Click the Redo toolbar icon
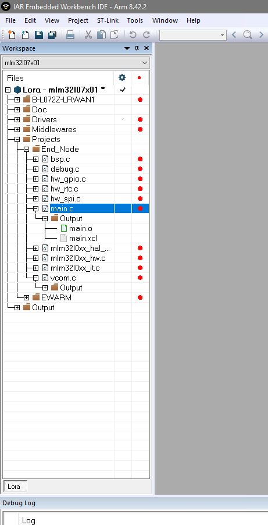 click(x=146, y=34)
